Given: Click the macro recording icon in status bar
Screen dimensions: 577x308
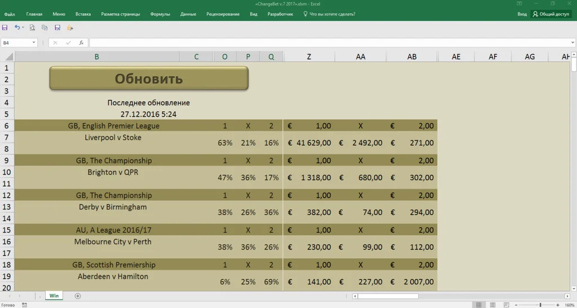Looking at the screenshot, I should pos(24,305).
